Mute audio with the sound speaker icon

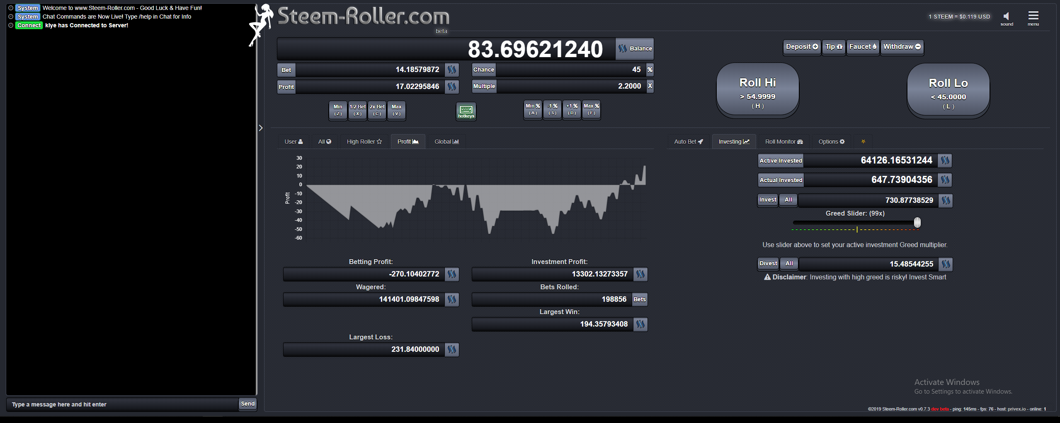(1006, 17)
